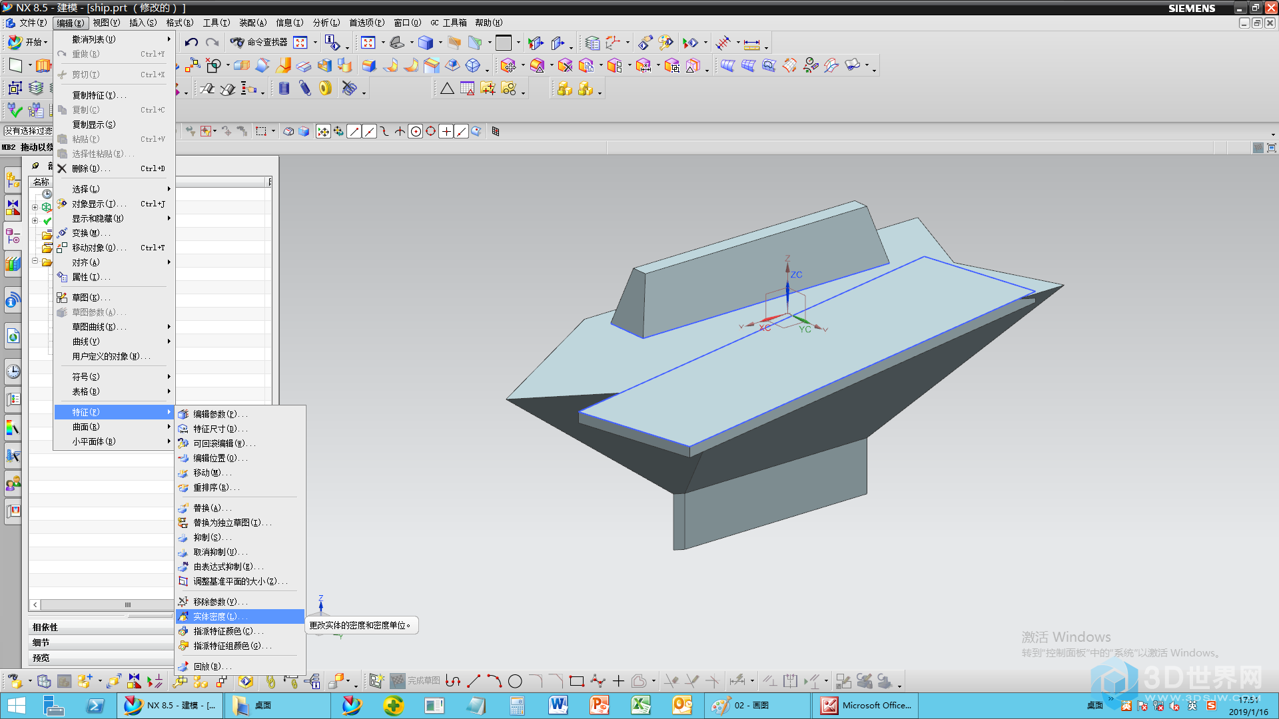Click the green check icon near Start

pos(15,109)
